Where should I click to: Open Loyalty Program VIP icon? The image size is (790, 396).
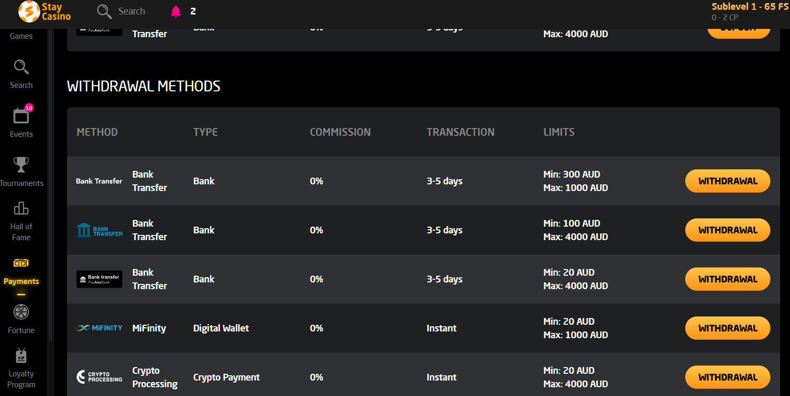[21, 355]
